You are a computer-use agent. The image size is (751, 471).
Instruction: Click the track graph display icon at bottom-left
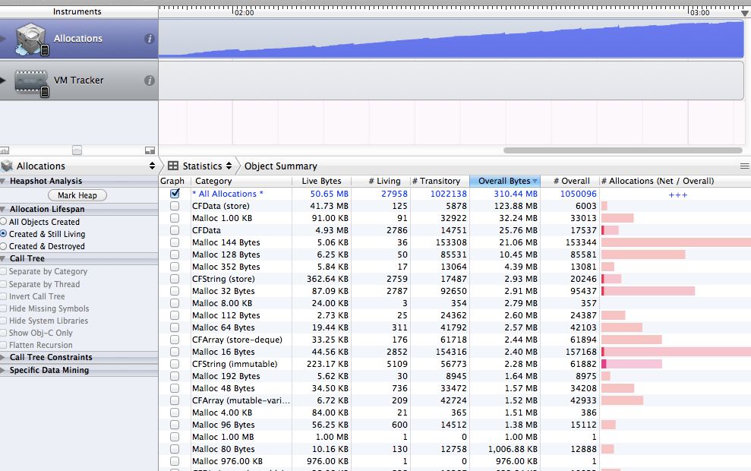coord(5,150)
